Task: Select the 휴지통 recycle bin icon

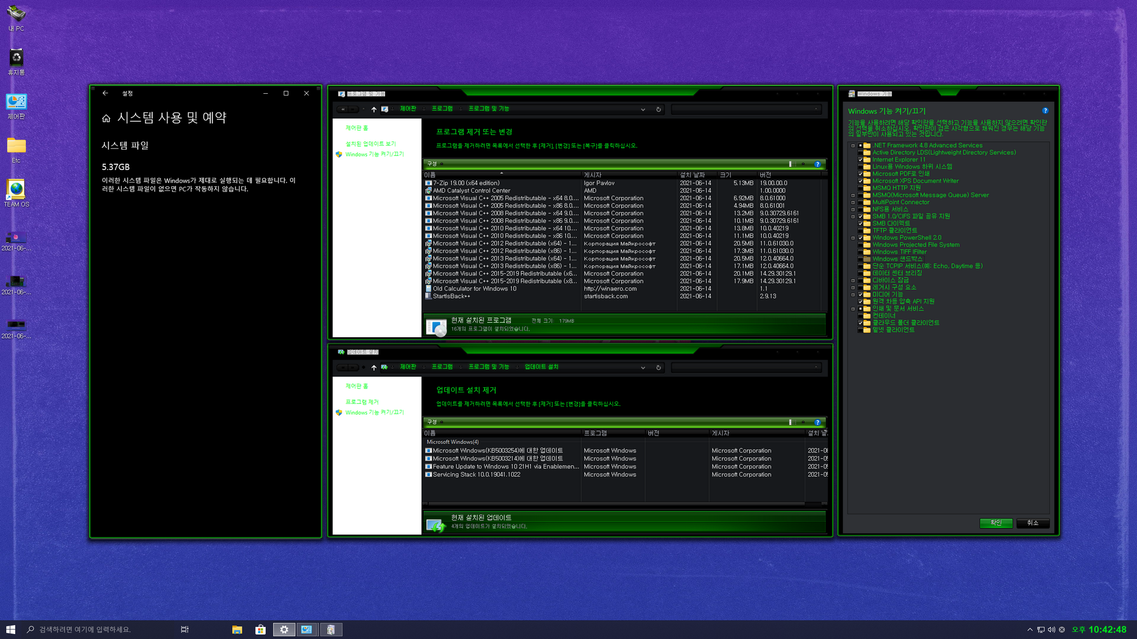Action: pyautogui.click(x=16, y=62)
